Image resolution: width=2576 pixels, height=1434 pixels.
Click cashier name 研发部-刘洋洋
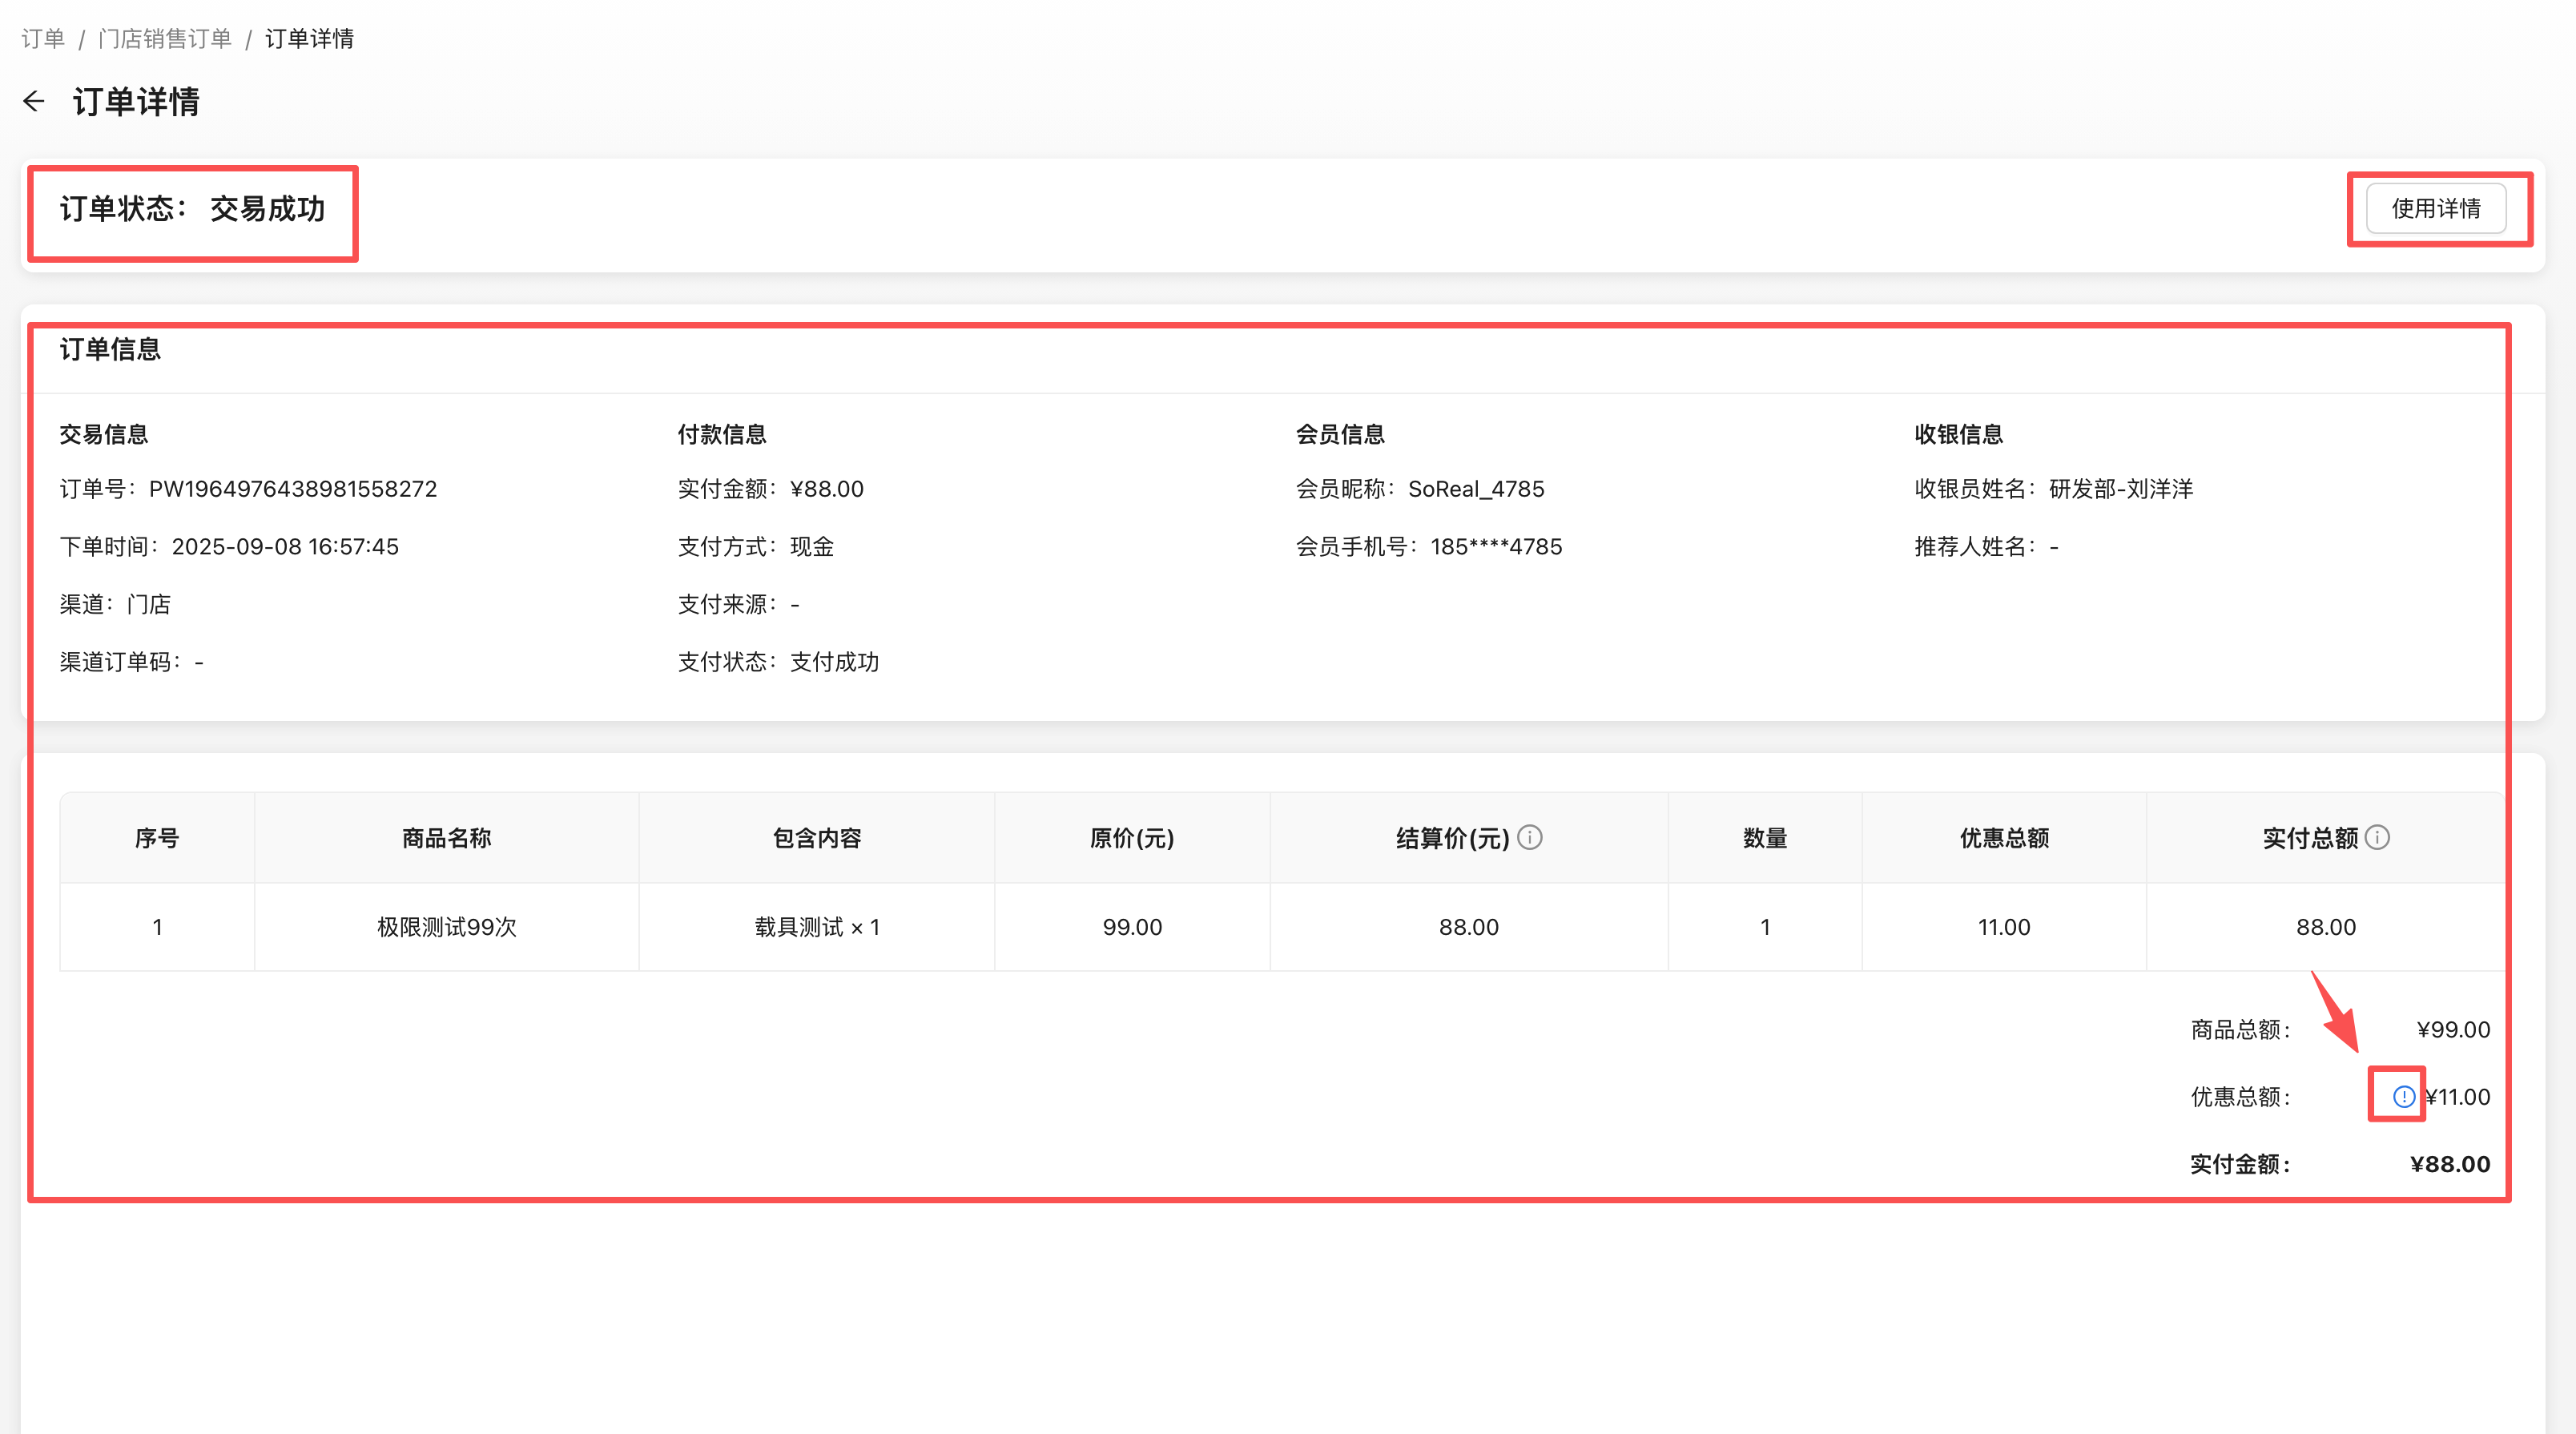pos(2120,489)
